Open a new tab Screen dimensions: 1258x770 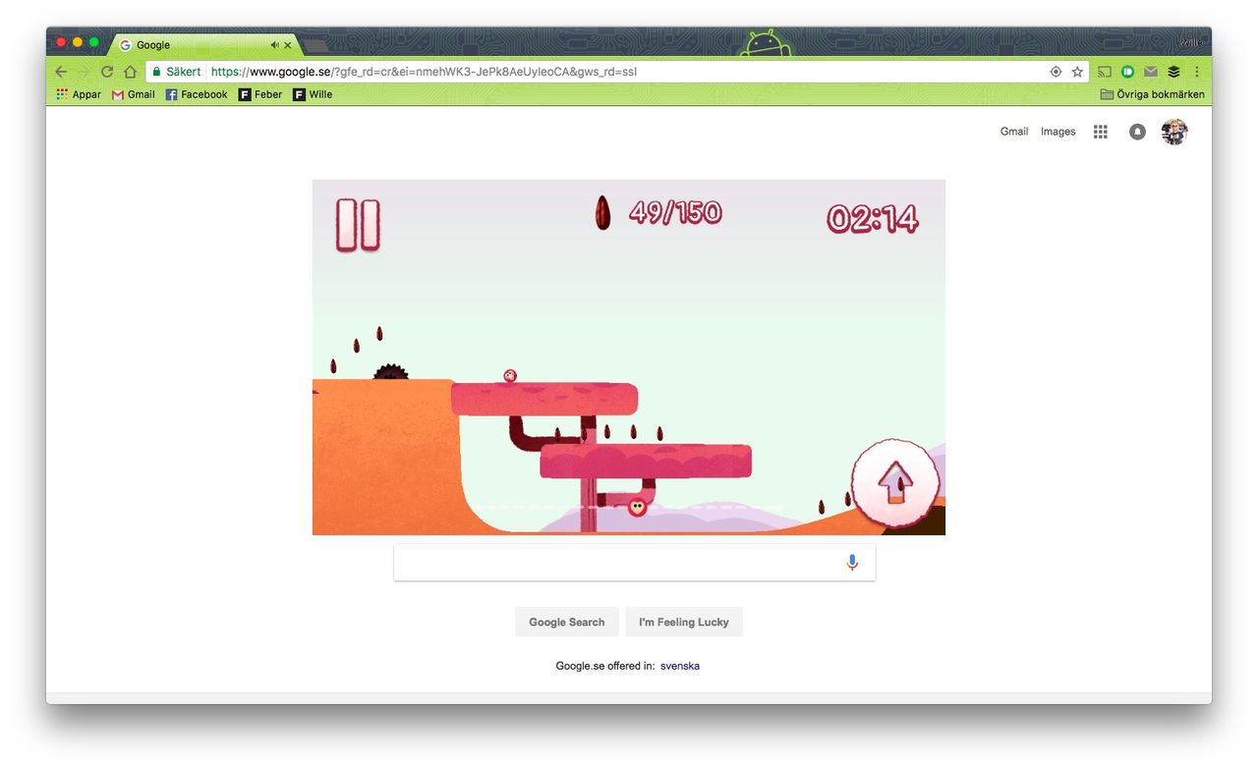tap(315, 46)
